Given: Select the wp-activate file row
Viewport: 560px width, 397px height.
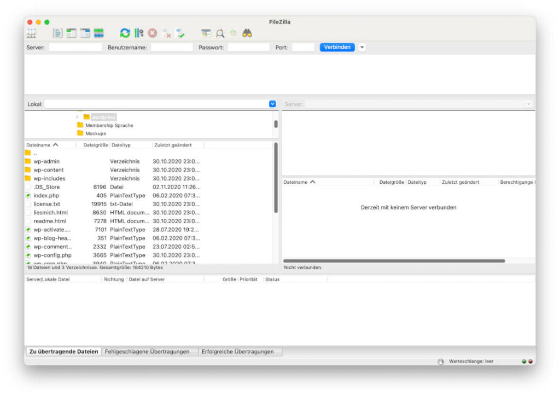Looking at the screenshot, I should [x=149, y=230].
